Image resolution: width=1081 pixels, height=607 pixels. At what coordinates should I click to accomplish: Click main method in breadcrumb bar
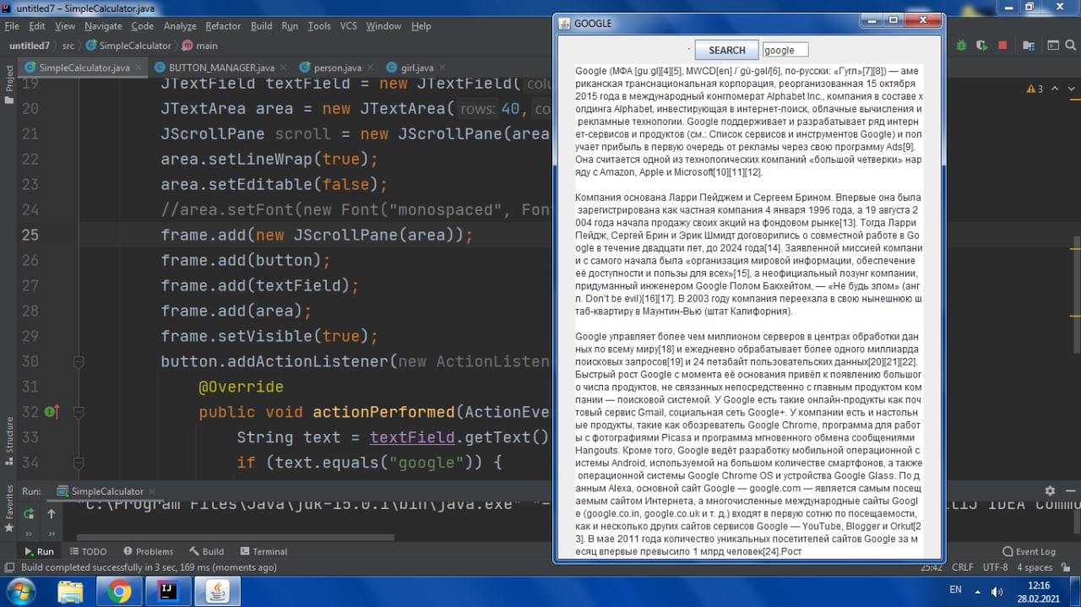(199, 46)
